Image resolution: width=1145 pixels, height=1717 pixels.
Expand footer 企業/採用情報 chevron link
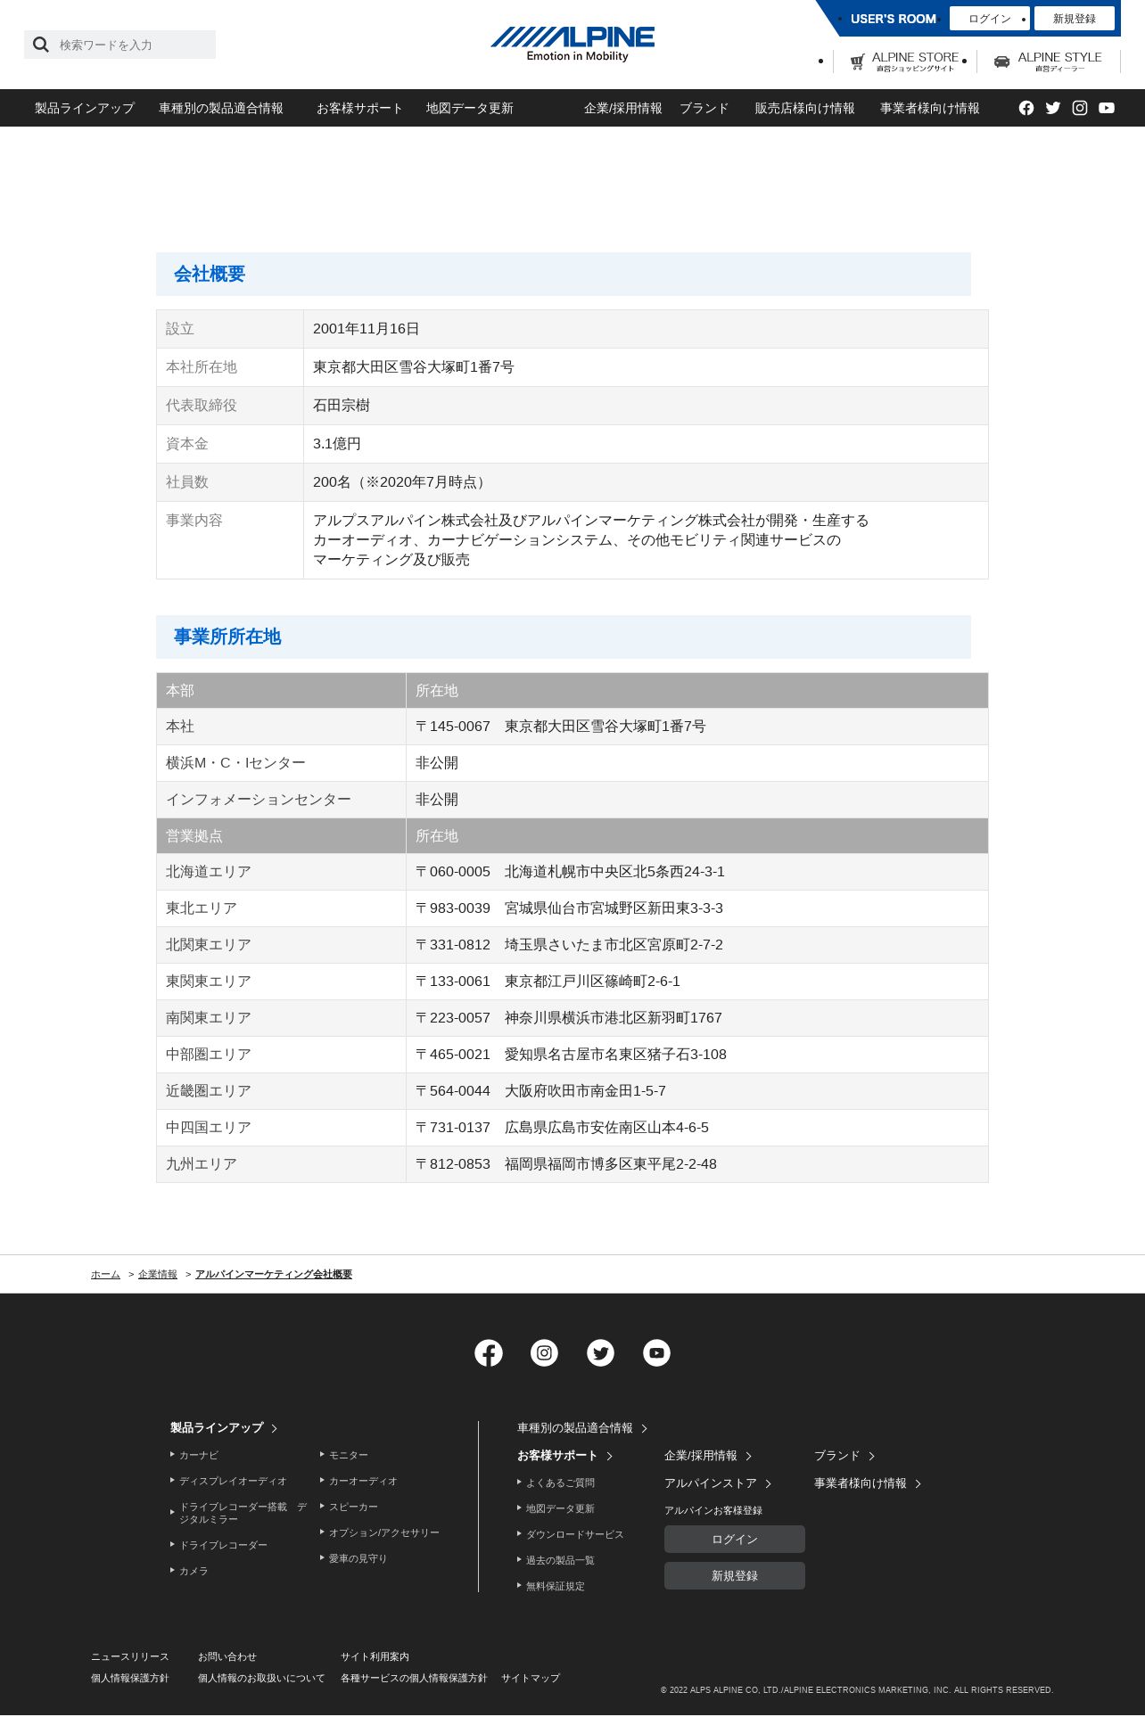(708, 1456)
